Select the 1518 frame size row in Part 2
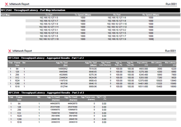Screen dimensions: 181x127 tap(92, 122)
